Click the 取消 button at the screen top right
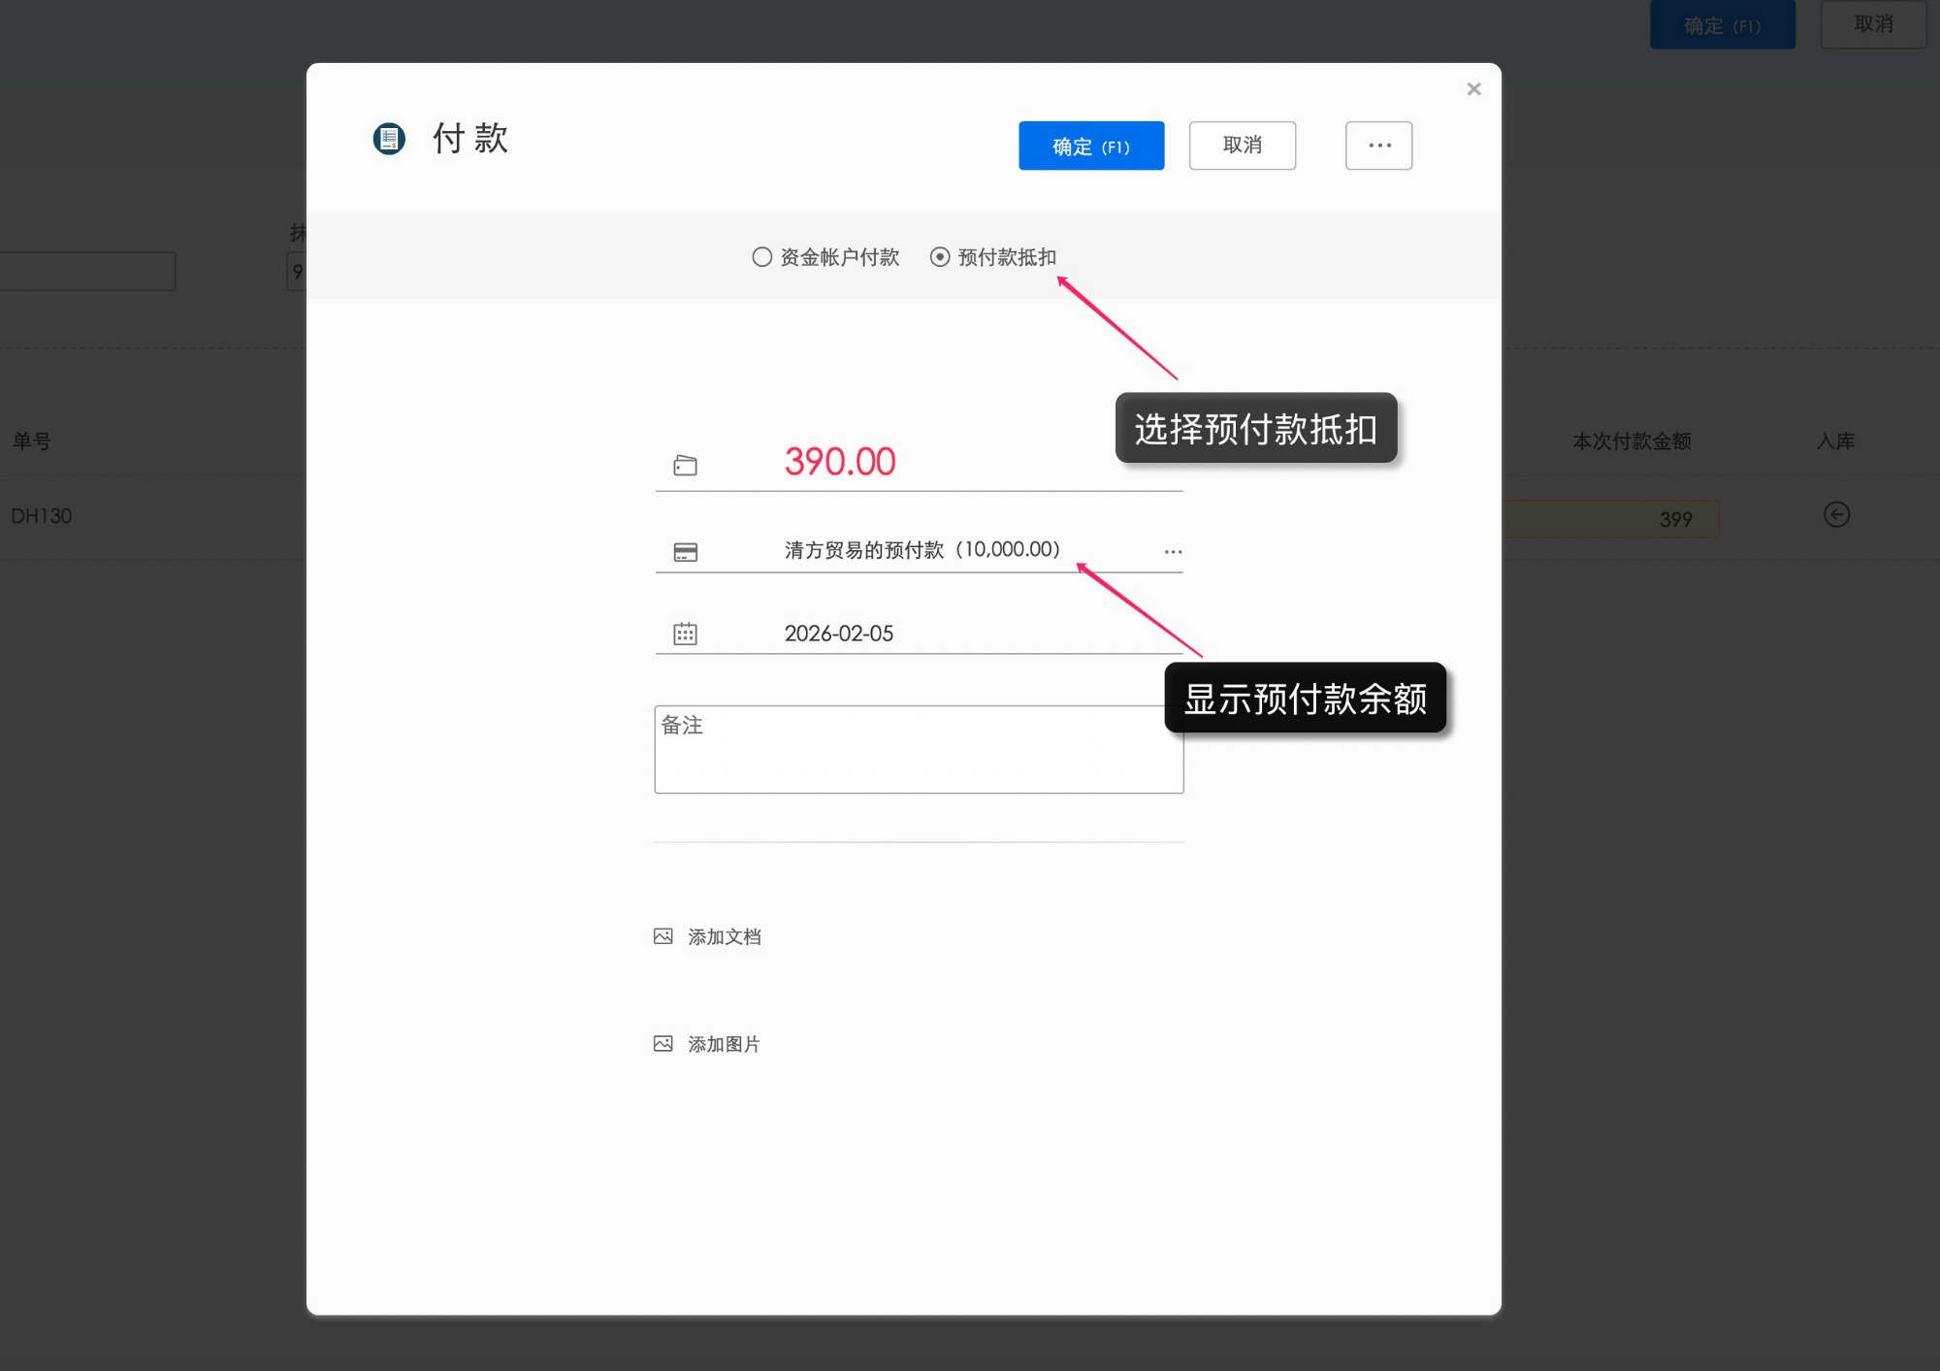Viewport: 1940px width, 1371px height. coord(1872,23)
